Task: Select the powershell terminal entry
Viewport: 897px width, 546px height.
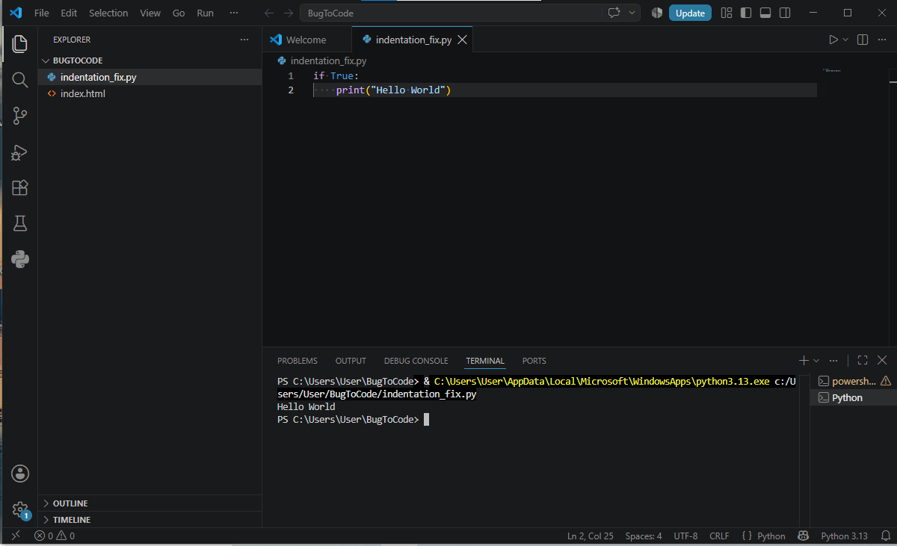Action: point(853,381)
